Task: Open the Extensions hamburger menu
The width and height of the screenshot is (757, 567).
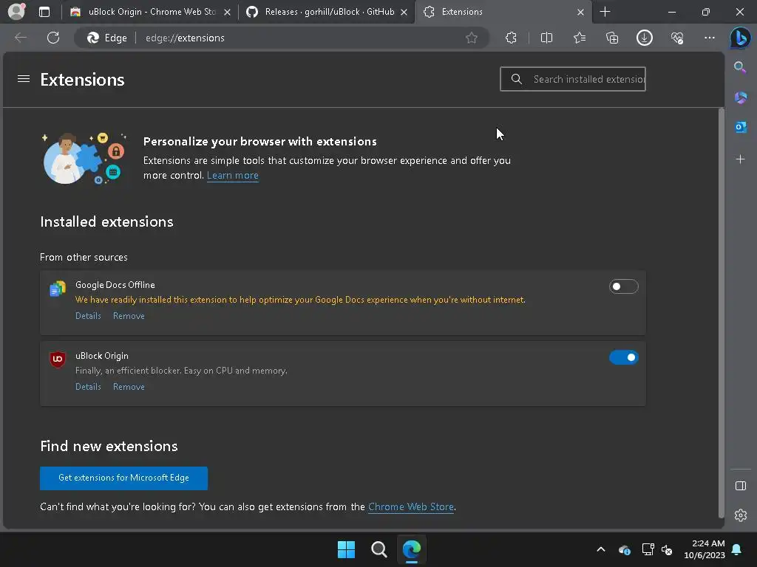Action: point(24,78)
